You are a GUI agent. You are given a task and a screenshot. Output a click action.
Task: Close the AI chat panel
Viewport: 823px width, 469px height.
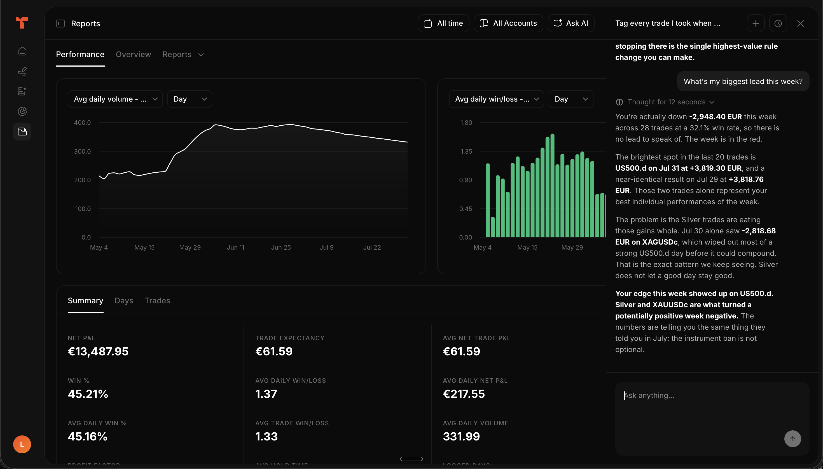coord(800,24)
